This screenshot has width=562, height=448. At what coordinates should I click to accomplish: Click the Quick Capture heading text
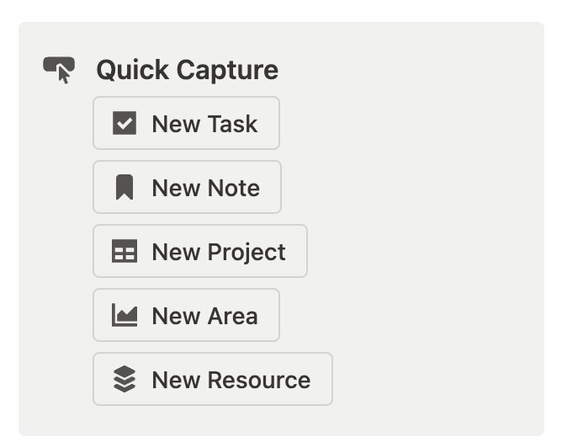[187, 70]
